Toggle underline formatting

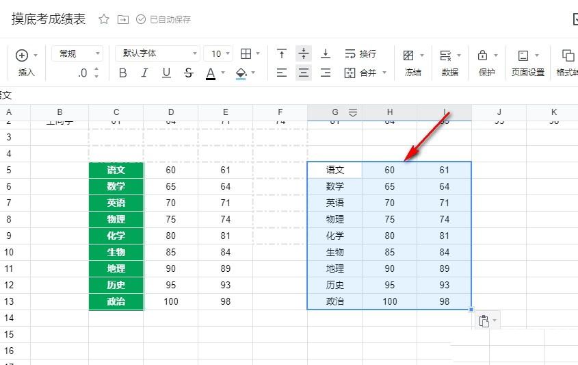point(166,73)
